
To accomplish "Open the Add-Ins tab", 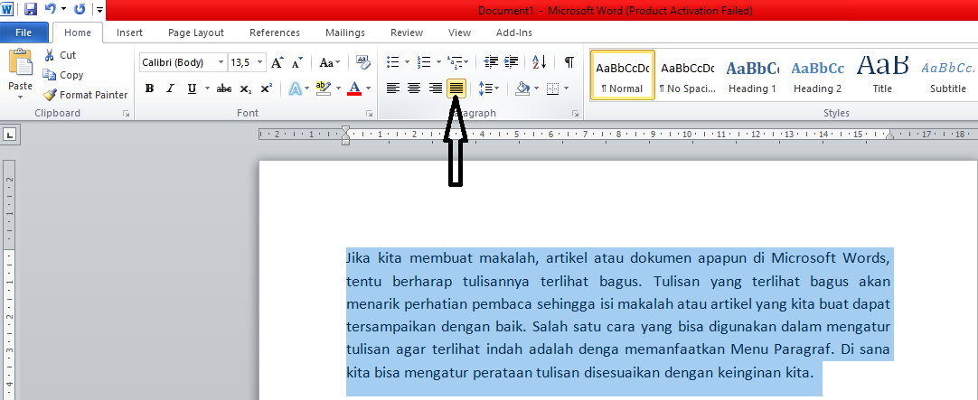I will pyautogui.click(x=514, y=33).
